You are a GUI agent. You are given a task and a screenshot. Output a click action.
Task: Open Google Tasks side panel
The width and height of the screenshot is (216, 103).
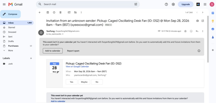click(213, 29)
